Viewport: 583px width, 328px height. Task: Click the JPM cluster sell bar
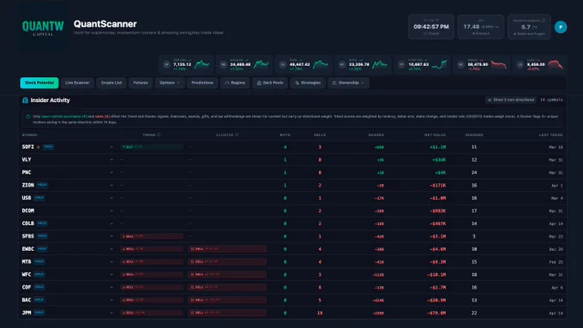pos(227,313)
